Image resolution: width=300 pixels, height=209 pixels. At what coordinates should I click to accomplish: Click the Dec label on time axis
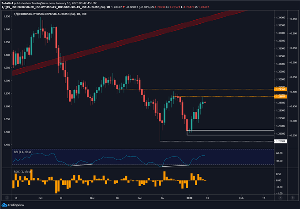pos(139,198)
